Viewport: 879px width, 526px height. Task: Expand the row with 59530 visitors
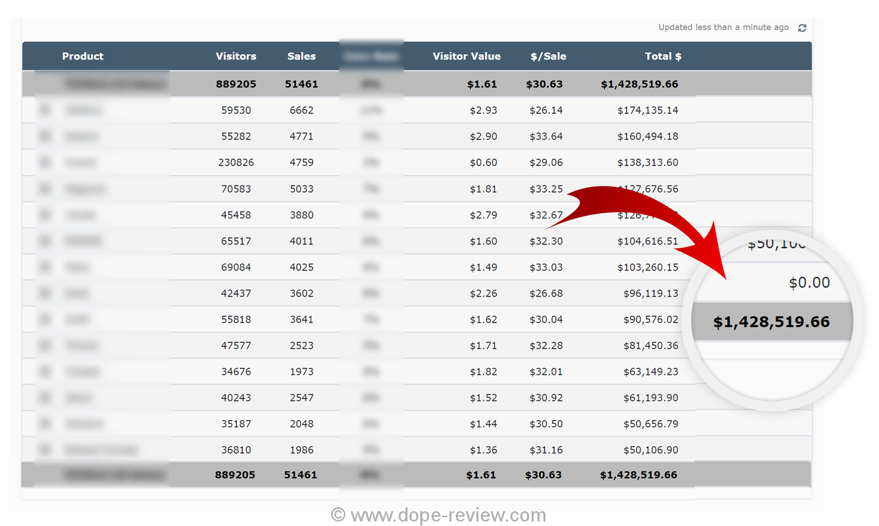click(x=45, y=110)
